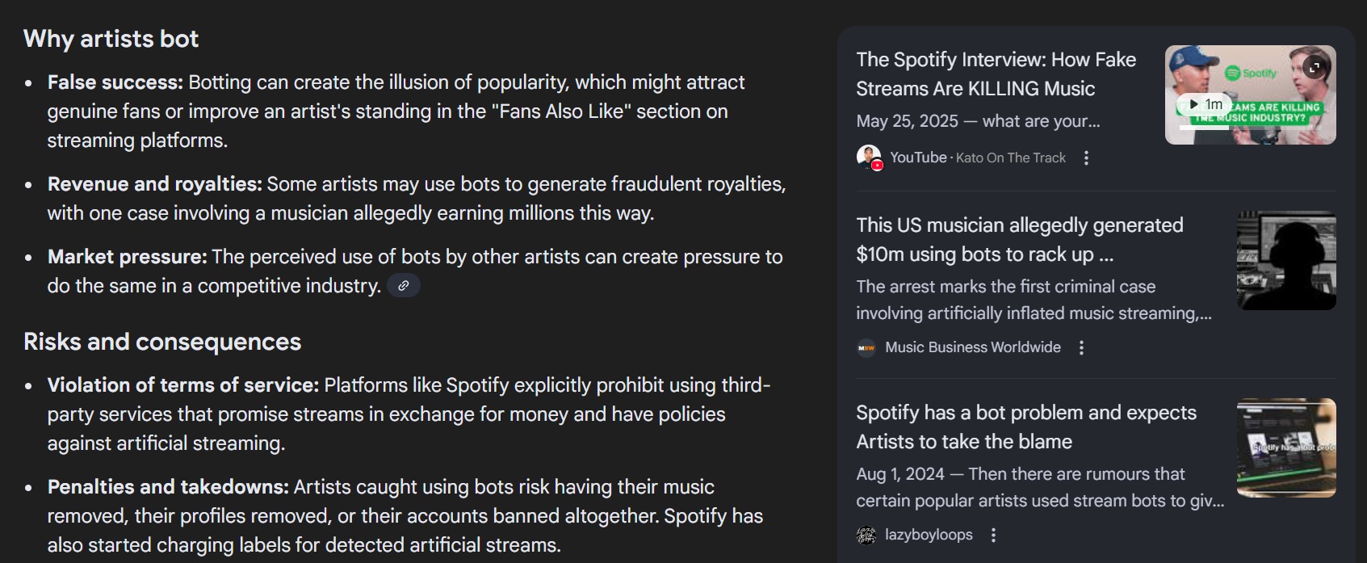Click the silhouette musician article thumbnail
The height and width of the screenshot is (563, 1367).
pos(1286,260)
